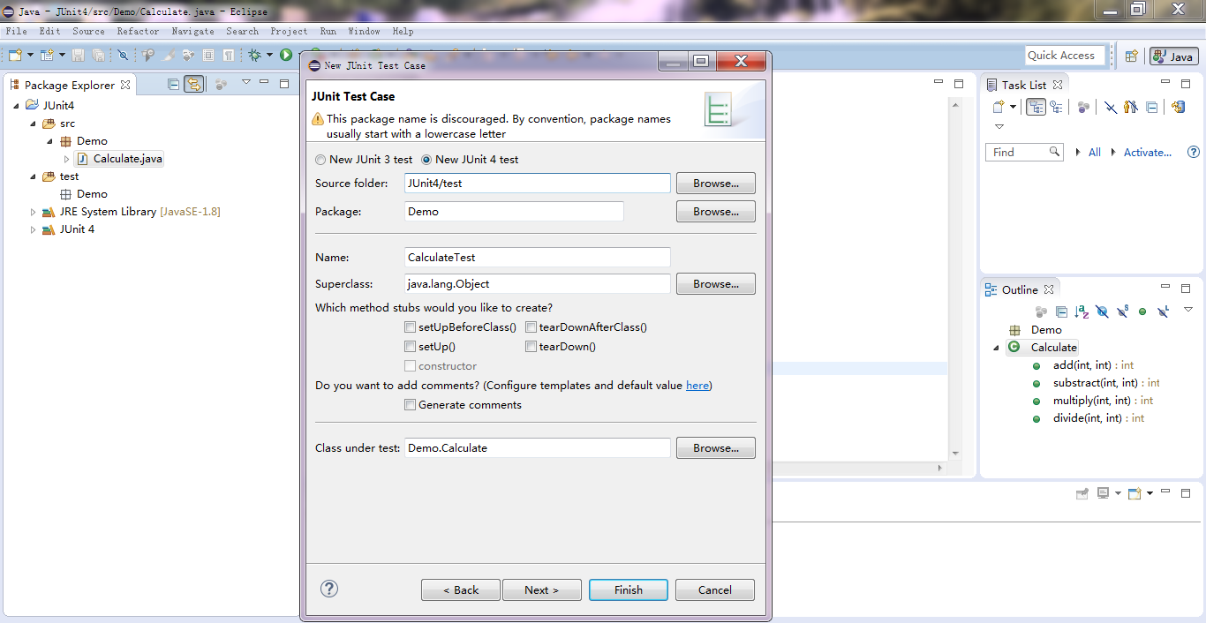Image resolution: width=1206 pixels, height=623 pixels.
Task: Browse for Superclass
Action: point(716,284)
